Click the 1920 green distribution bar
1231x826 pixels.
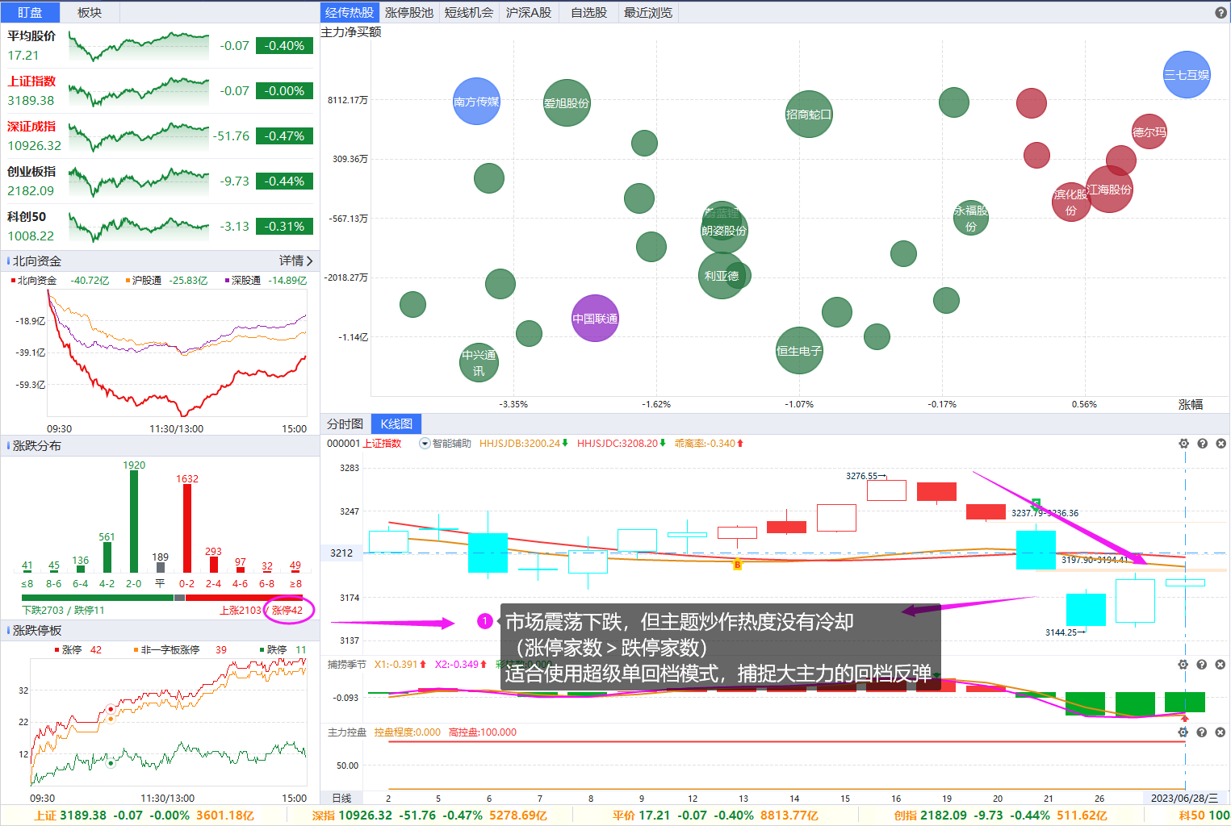click(134, 522)
